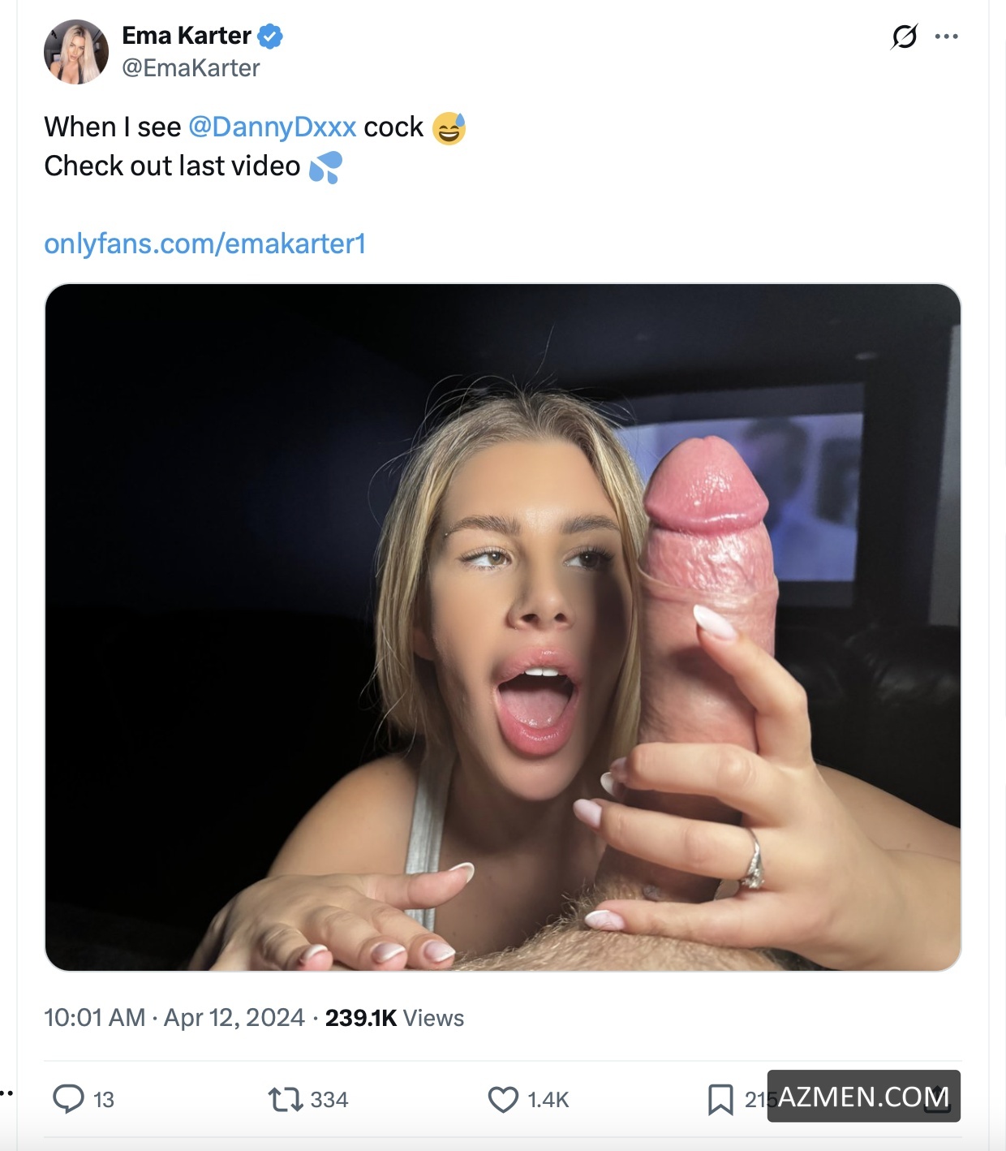The image size is (1006, 1151).
Task: Click the 10:01 AM Apr 12, 2024 timestamp
Action: coord(174,1018)
